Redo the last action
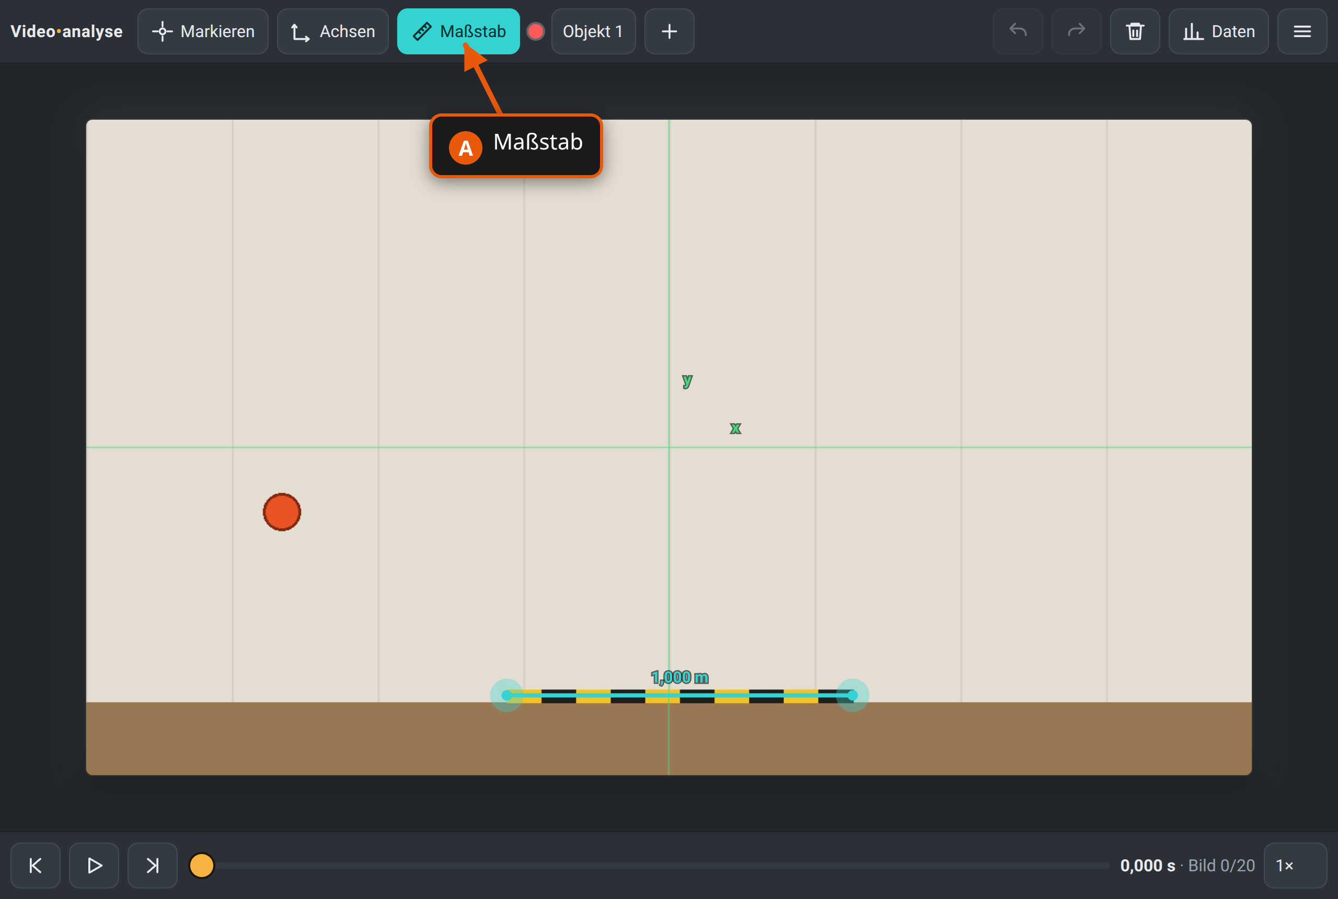The image size is (1338, 899). 1076,31
